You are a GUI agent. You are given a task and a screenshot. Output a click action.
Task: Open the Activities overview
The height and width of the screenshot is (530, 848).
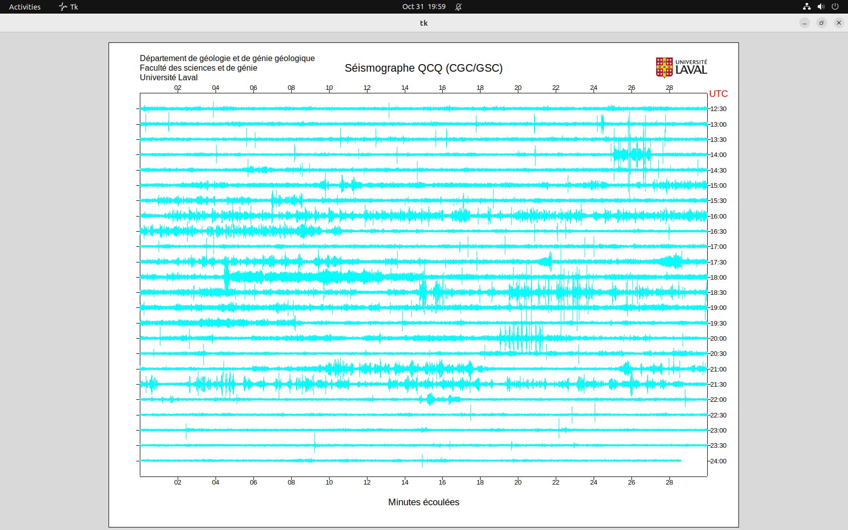tap(25, 7)
